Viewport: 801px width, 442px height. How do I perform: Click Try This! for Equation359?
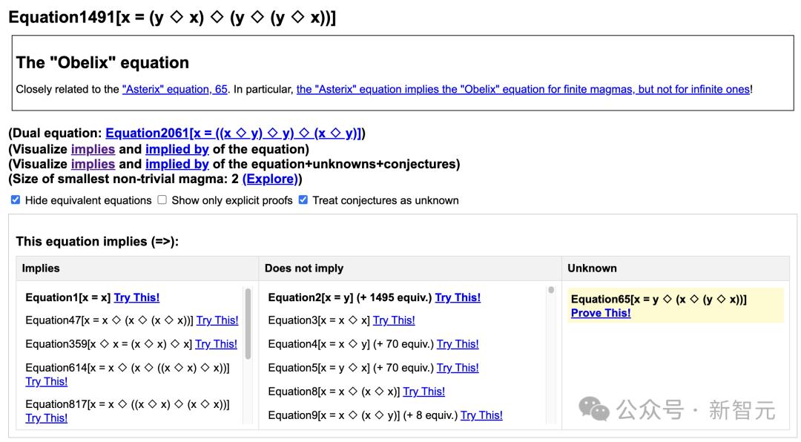[216, 344]
